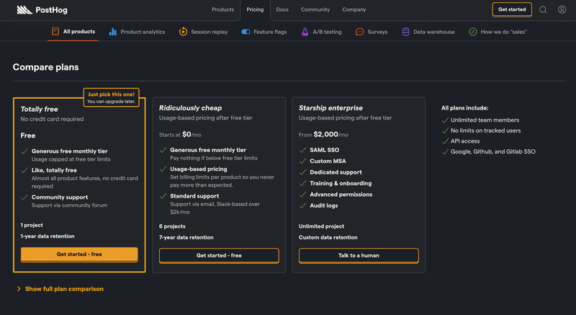Switch to the Product analytics tab
576x315 pixels.
click(137, 32)
